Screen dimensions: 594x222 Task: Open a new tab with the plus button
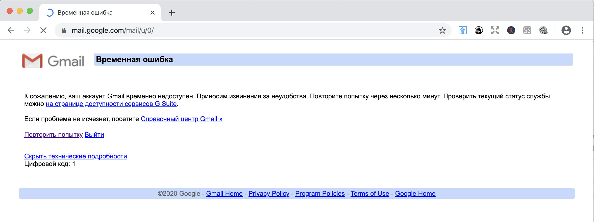(x=172, y=13)
